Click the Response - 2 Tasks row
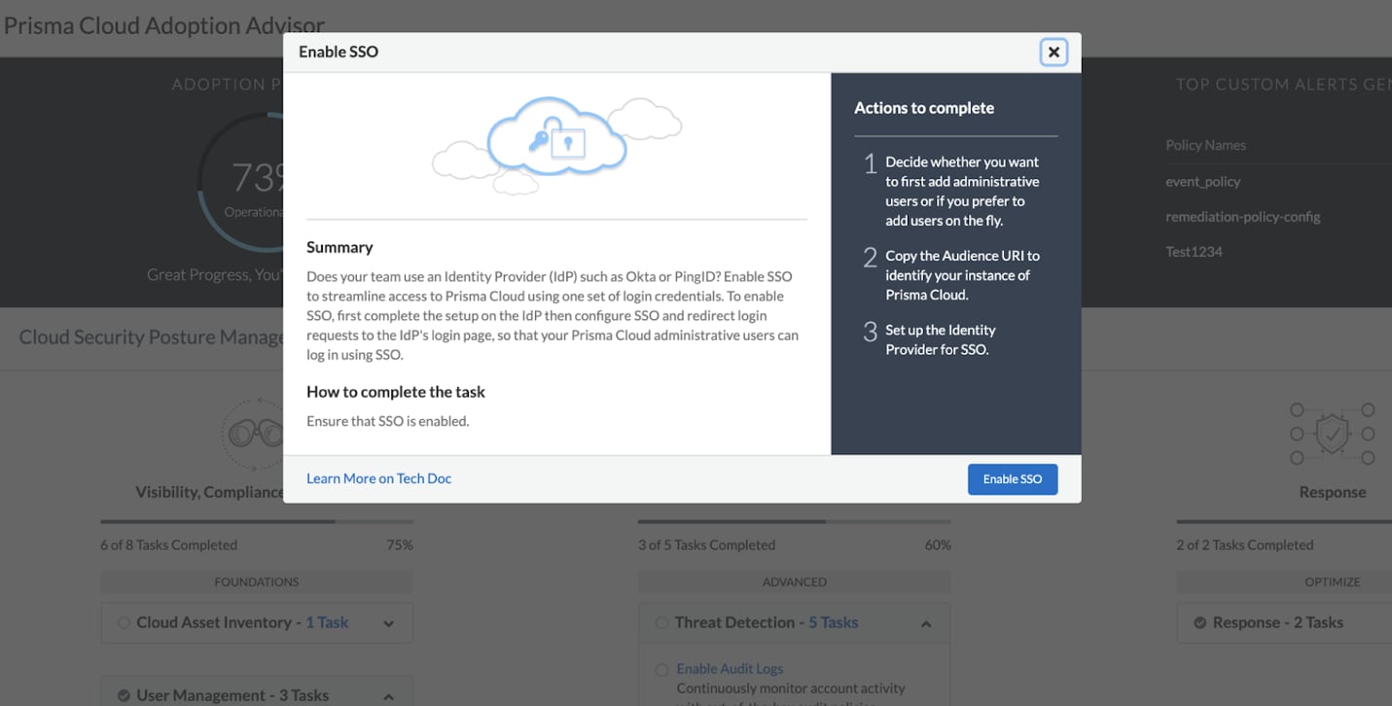This screenshot has width=1392, height=706. (x=1284, y=623)
